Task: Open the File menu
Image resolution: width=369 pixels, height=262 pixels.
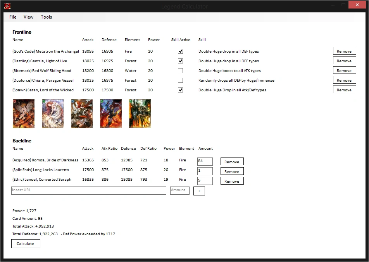Action: [x=12, y=17]
